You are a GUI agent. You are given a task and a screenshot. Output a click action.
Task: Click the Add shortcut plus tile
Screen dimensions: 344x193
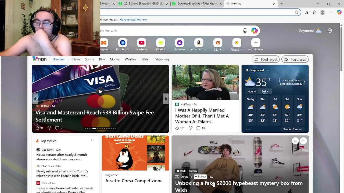click(256, 43)
